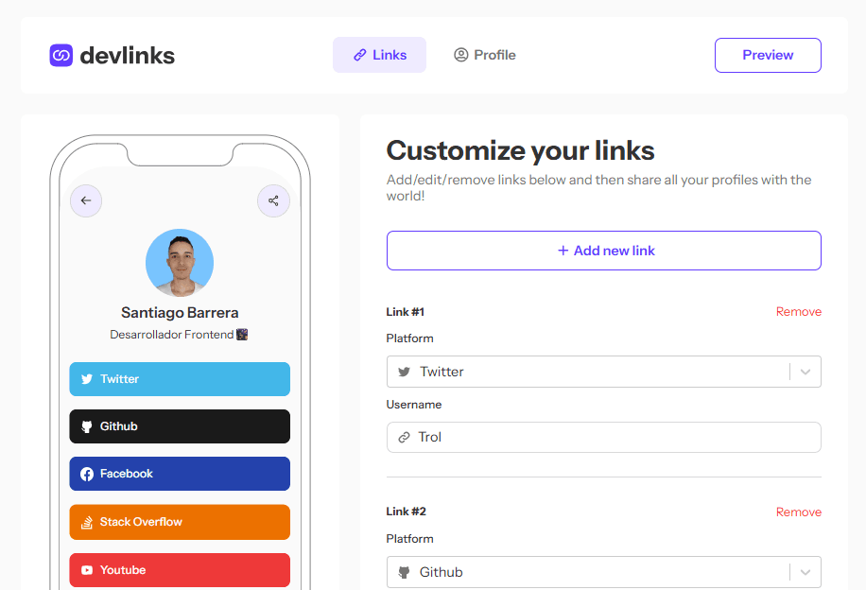Click Add new link button
The height and width of the screenshot is (590, 866).
click(604, 251)
